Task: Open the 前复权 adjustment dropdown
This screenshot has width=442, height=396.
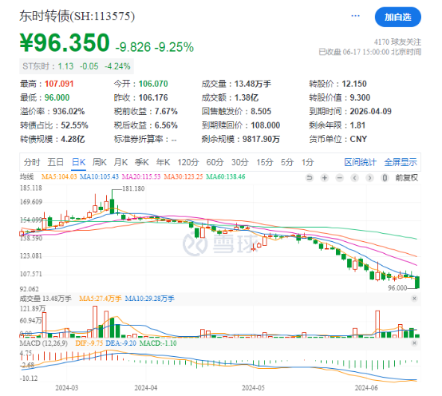Action: click(x=406, y=178)
